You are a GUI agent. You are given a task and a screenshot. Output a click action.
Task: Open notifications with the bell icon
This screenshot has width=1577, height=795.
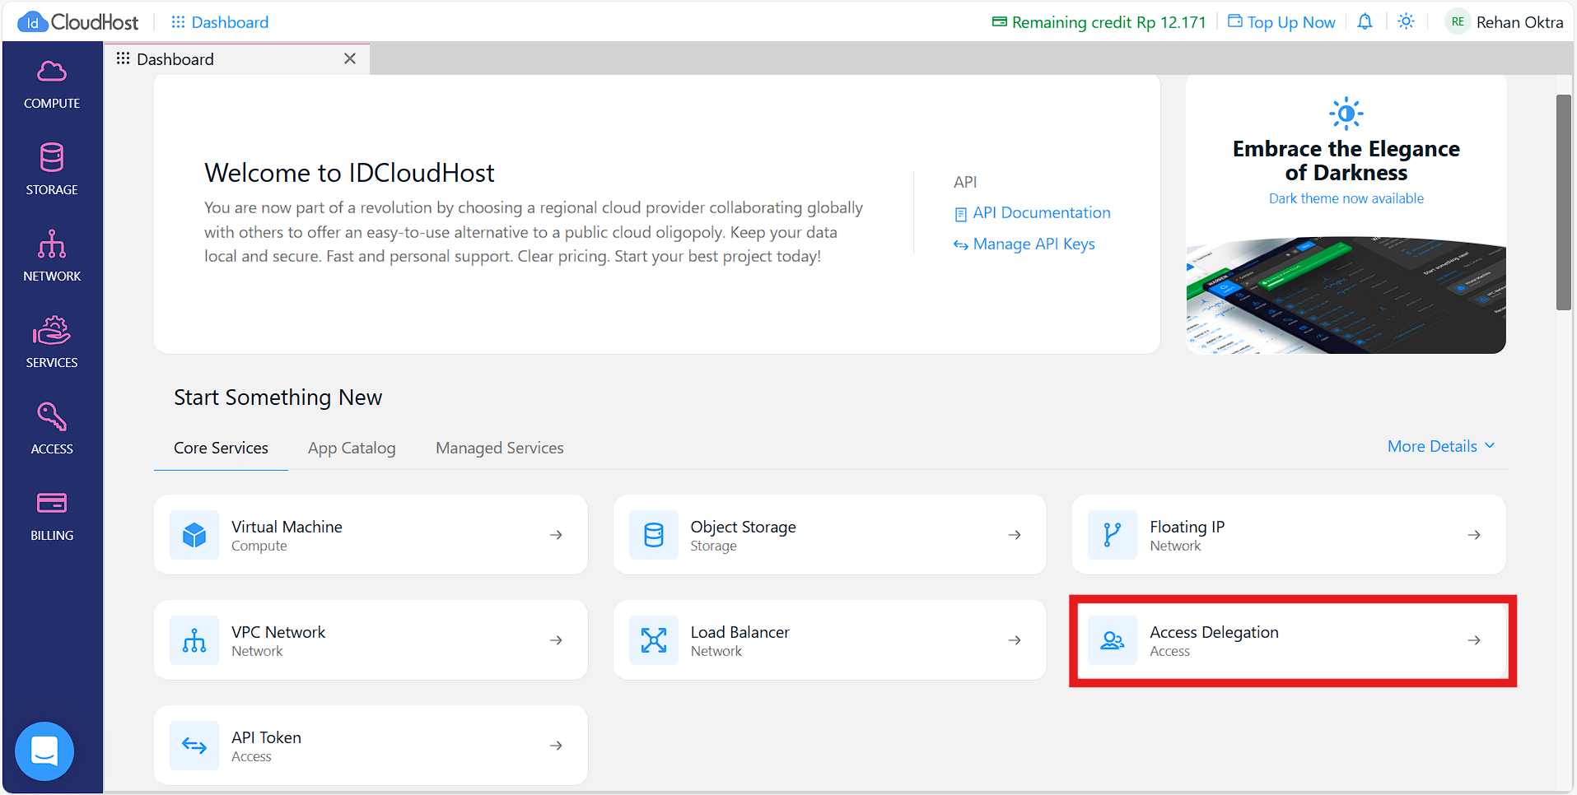pyautogui.click(x=1364, y=21)
